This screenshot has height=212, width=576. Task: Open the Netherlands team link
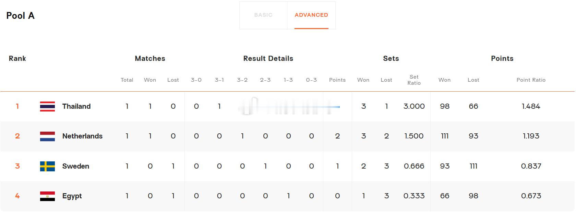(x=82, y=136)
